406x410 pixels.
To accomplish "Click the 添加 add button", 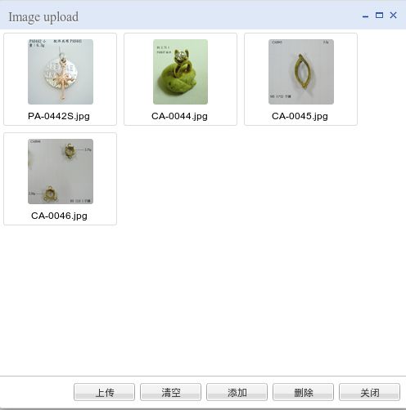I will (237, 392).
